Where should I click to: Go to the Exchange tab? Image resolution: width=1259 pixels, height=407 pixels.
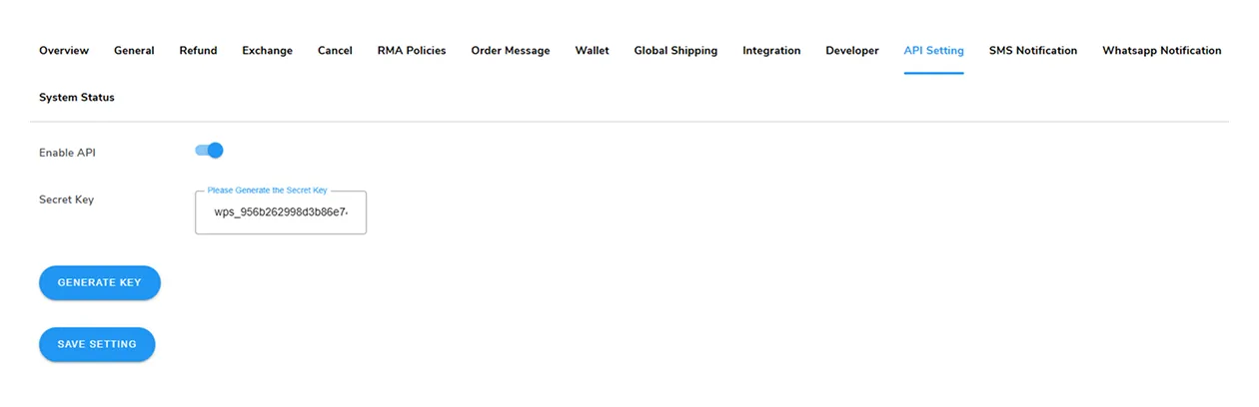coord(267,51)
